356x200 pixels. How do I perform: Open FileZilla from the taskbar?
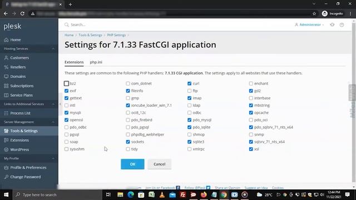tap(183, 194)
